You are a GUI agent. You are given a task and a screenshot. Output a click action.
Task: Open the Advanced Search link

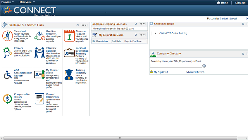click(195, 72)
